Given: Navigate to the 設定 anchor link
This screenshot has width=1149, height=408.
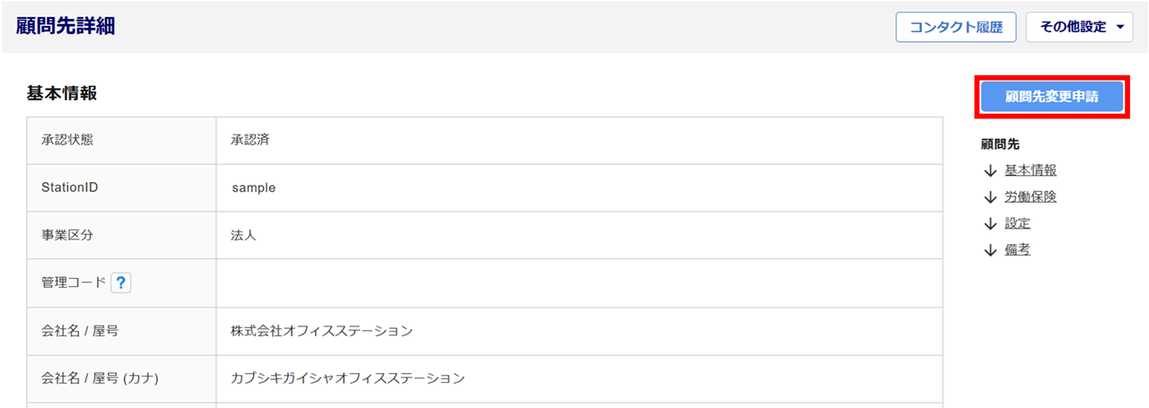Looking at the screenshot, I should click(1017, 223).
